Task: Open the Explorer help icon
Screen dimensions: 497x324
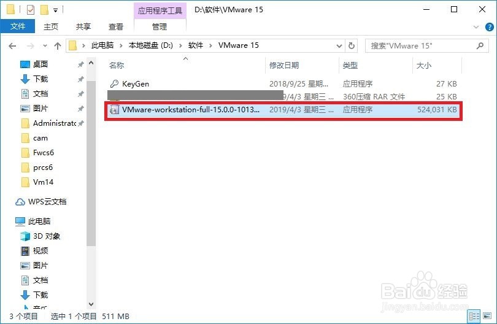Action: pos(490,27)
